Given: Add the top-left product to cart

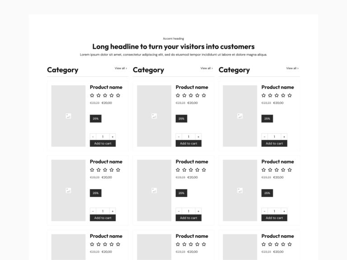Looking at the screenshot, I should [103, 144].
